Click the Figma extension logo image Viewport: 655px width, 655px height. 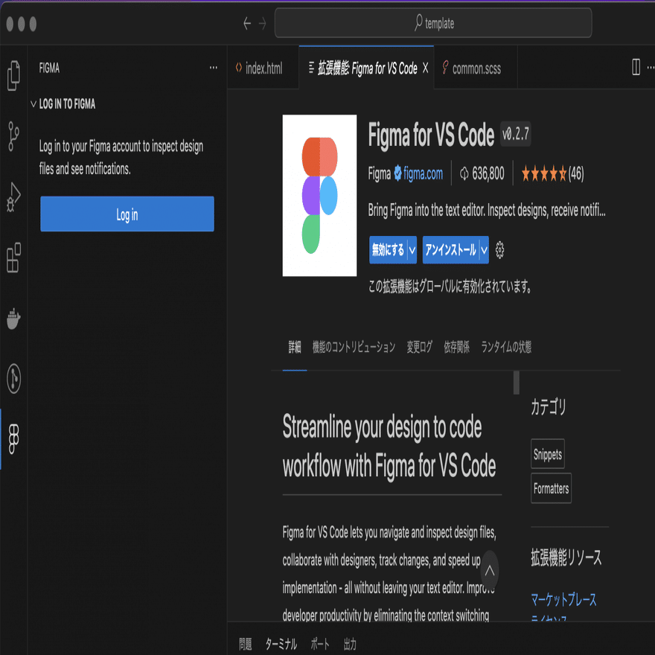(319, 195)
